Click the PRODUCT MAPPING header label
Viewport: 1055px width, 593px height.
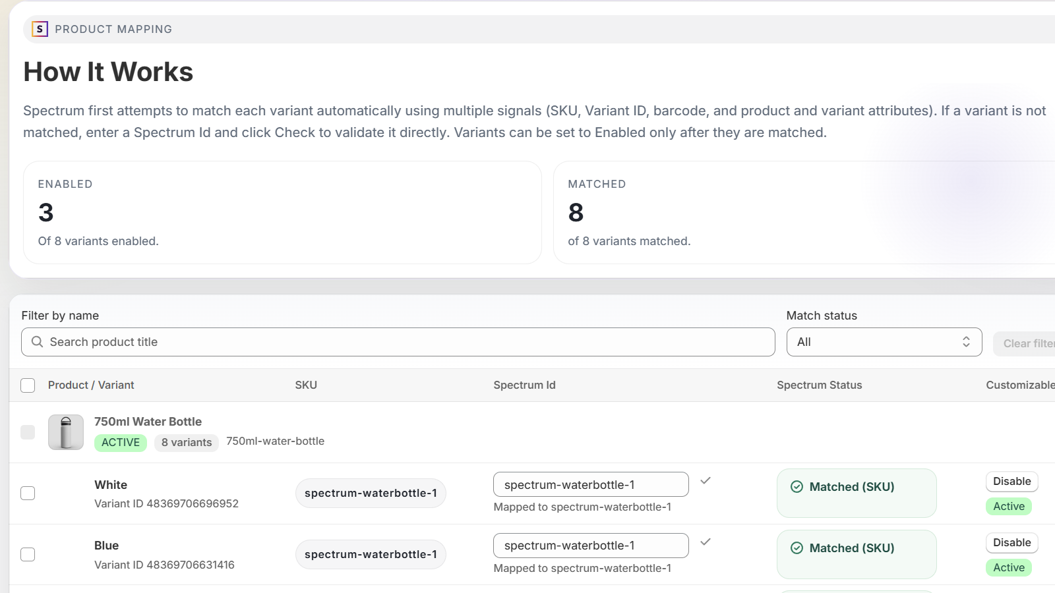pos(113,30)
